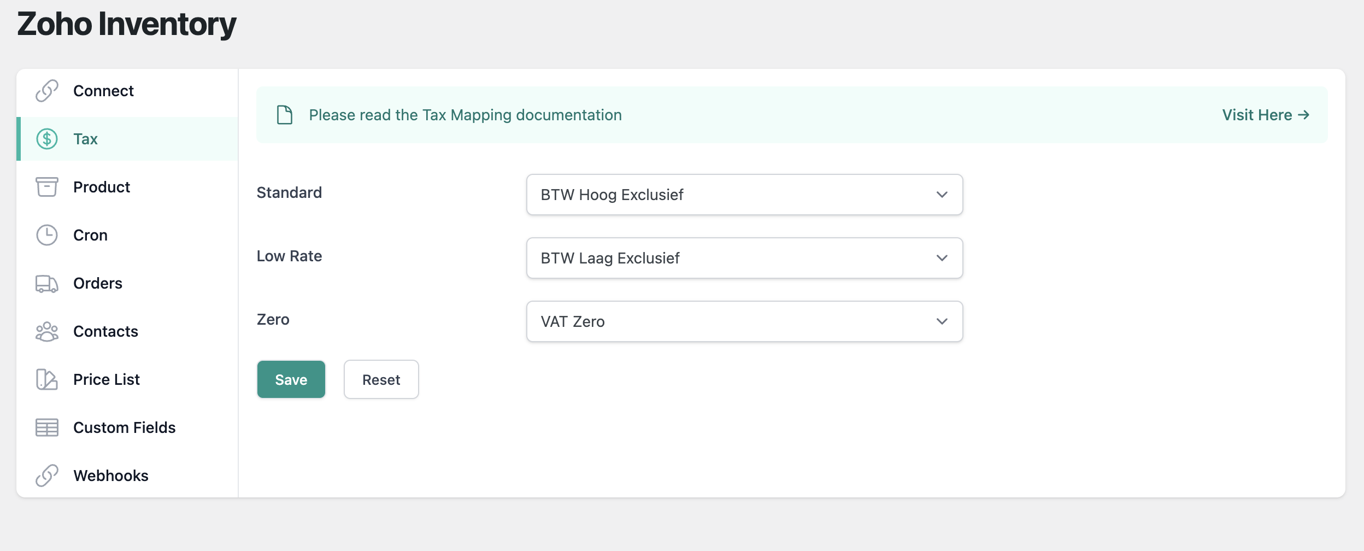Click the Custom Fields table icon
The width and height of the screenshot is (1364, 551).
coord(47,427)
